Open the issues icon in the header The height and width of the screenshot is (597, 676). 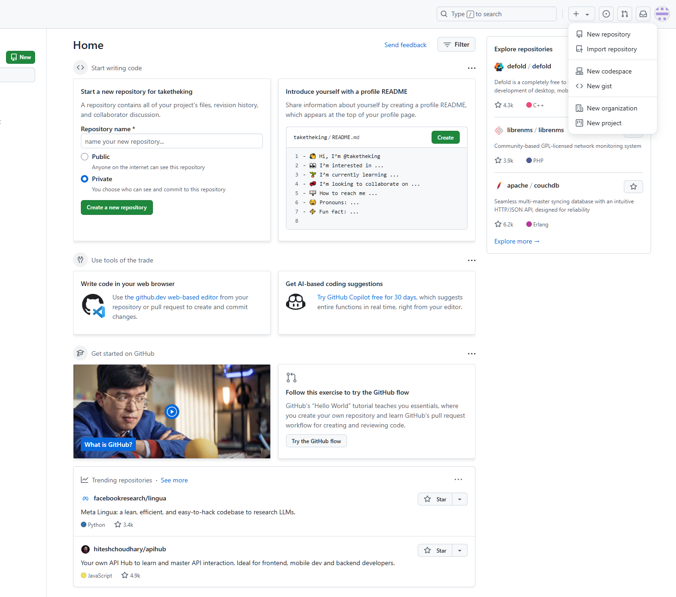[x=606, y=14]
